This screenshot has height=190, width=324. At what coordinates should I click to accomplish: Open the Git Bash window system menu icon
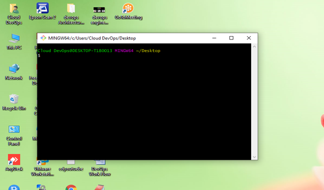(x=43, y=38)
